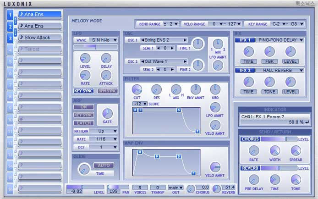Click the ARP GATE knob
Screen dimensions: 318x199
pos(107,113)
